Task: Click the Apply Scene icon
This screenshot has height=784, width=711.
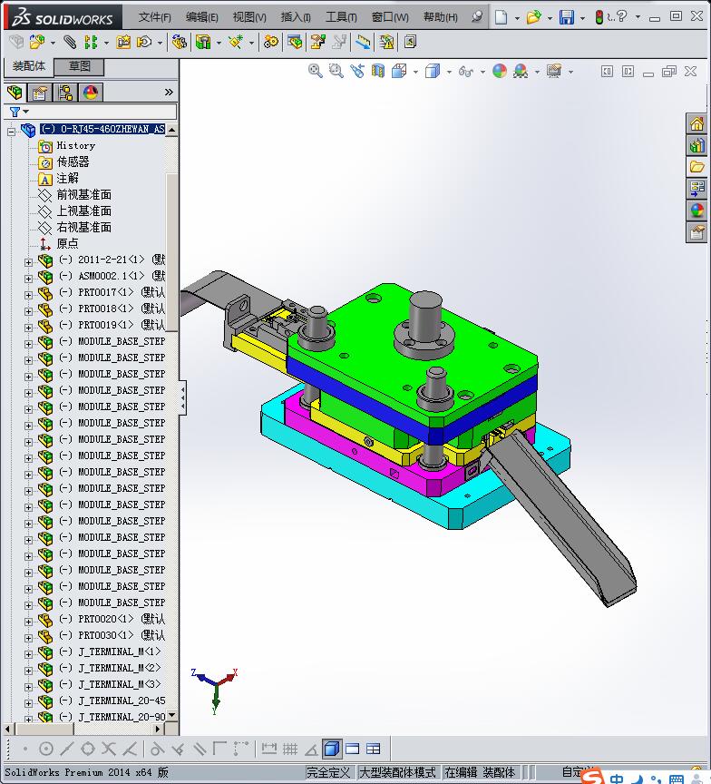Action: tap(521, 71)
